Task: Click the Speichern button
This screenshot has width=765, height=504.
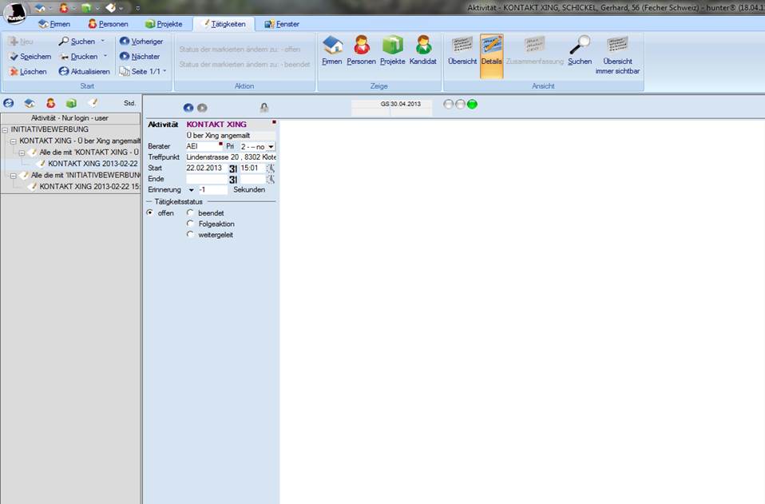Action: pos(30,57)
